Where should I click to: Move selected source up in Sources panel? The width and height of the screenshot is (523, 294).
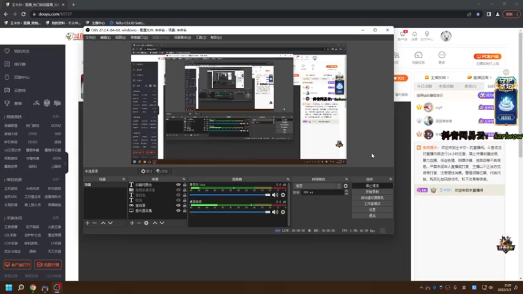coord(155,223)
